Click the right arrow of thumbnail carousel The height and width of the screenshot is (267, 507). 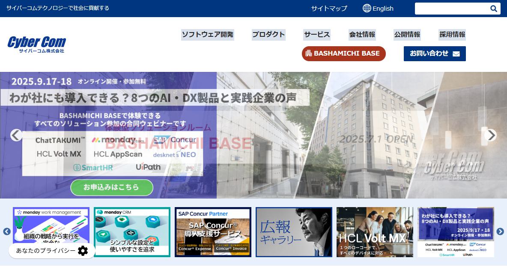pos(500,231)
